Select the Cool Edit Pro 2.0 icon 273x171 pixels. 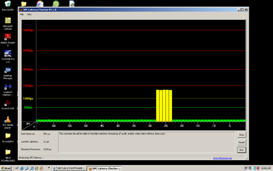(8, 57)
